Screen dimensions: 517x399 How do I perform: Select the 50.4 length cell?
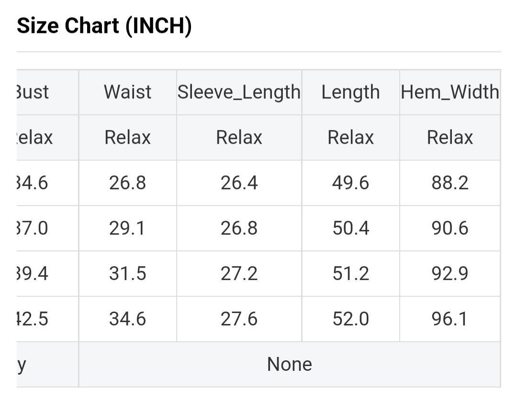[x=350, y=228]
